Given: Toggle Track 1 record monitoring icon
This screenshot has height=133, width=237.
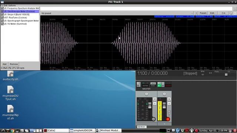Looking at the screenshot, I should click(x=169, y=112).
